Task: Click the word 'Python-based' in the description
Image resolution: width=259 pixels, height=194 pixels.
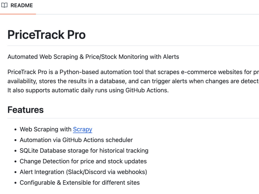Action: point(79,72)
